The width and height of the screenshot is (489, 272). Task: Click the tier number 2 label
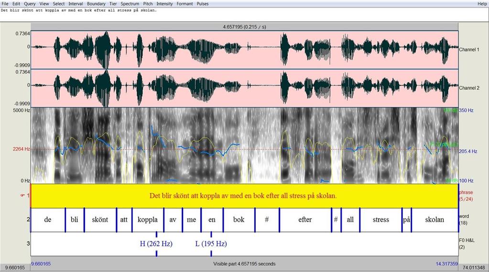(x=28, y=220)
